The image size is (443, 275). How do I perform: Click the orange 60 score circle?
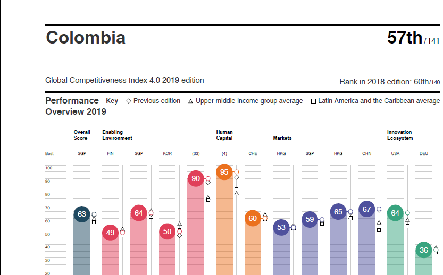[253, 218]
